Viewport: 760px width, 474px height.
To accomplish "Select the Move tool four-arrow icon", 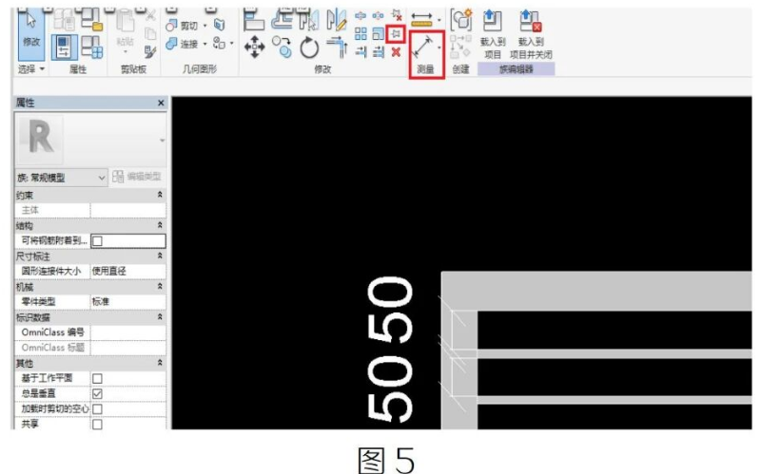I will tap(255, 47).
